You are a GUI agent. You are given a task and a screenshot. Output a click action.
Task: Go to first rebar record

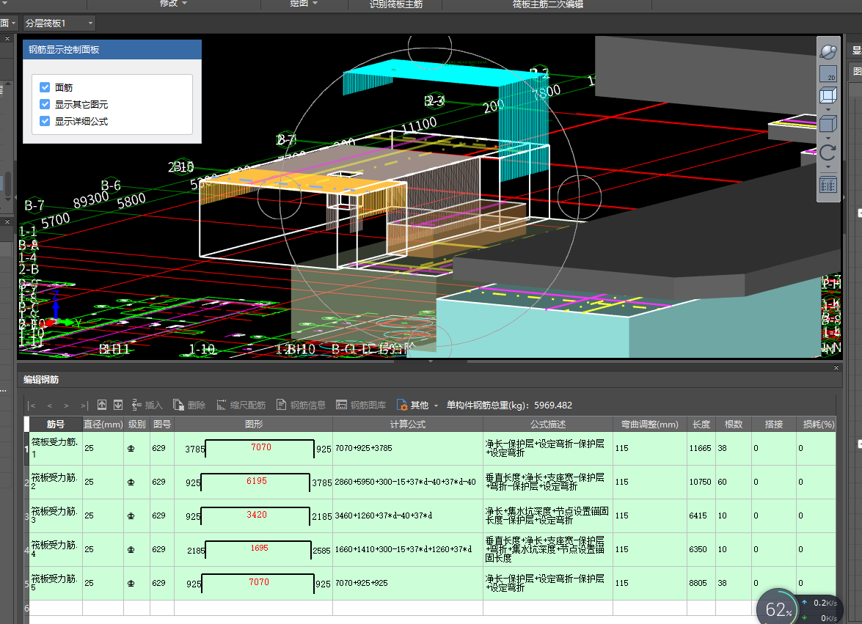(32, 405)
